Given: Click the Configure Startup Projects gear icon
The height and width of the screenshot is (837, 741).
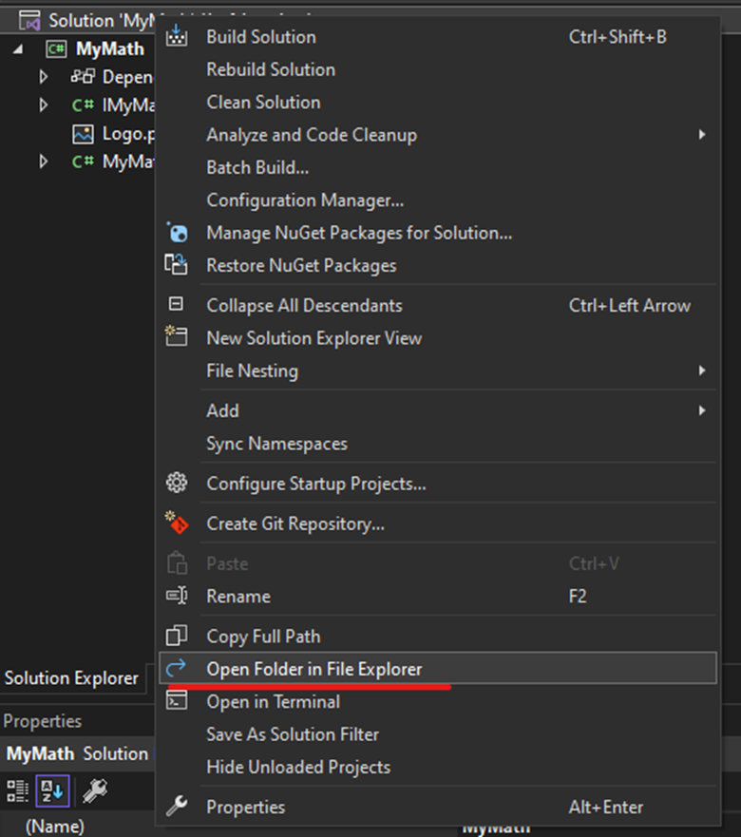Looking at the screenshot, I should tap(176, 483).
